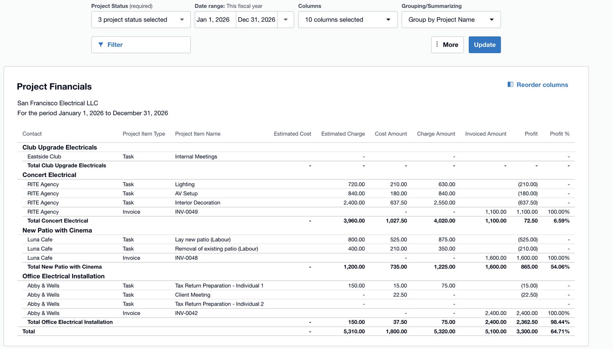Click the 54.06% profit percentage value
613x349 pixels.
(560, 267)
